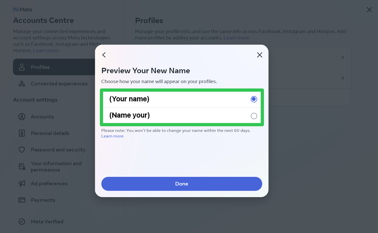Image resolution: width=378 pixels, height=233 pixels.
Task: Open the Profiles menu entry
Action: click(40, 67)
